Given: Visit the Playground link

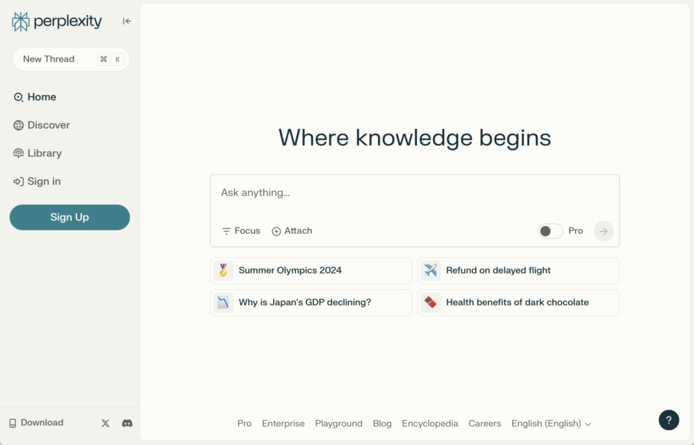Looking at the screenshot, I should pos(339,424).
